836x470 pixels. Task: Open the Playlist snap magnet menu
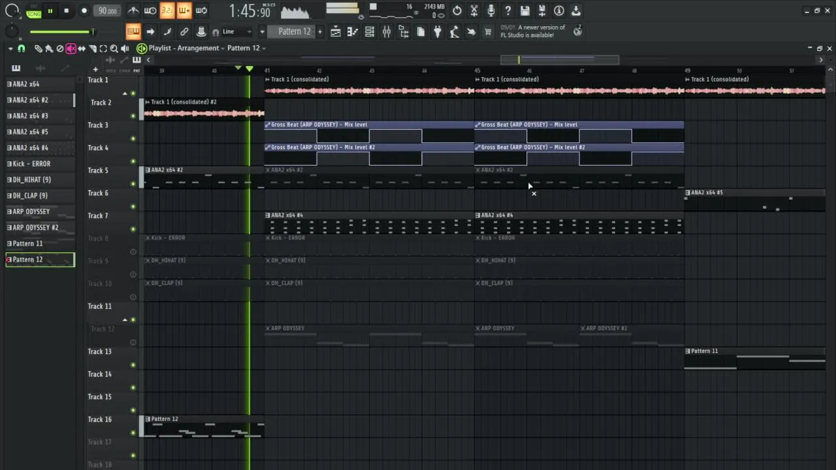21,48
